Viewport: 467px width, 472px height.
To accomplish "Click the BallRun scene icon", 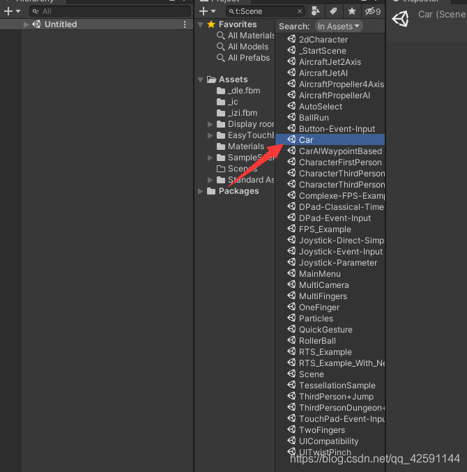I will click(x=291, y=117).
